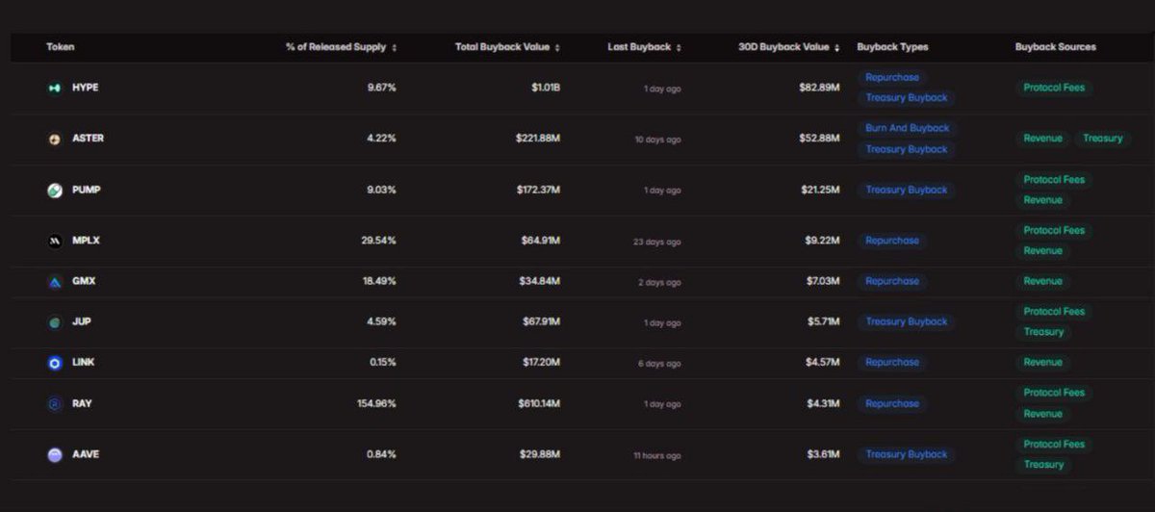Select Treasury tag in JUP row
The height and width of the screenshot is (512, 1155).
pos(1043,332)
